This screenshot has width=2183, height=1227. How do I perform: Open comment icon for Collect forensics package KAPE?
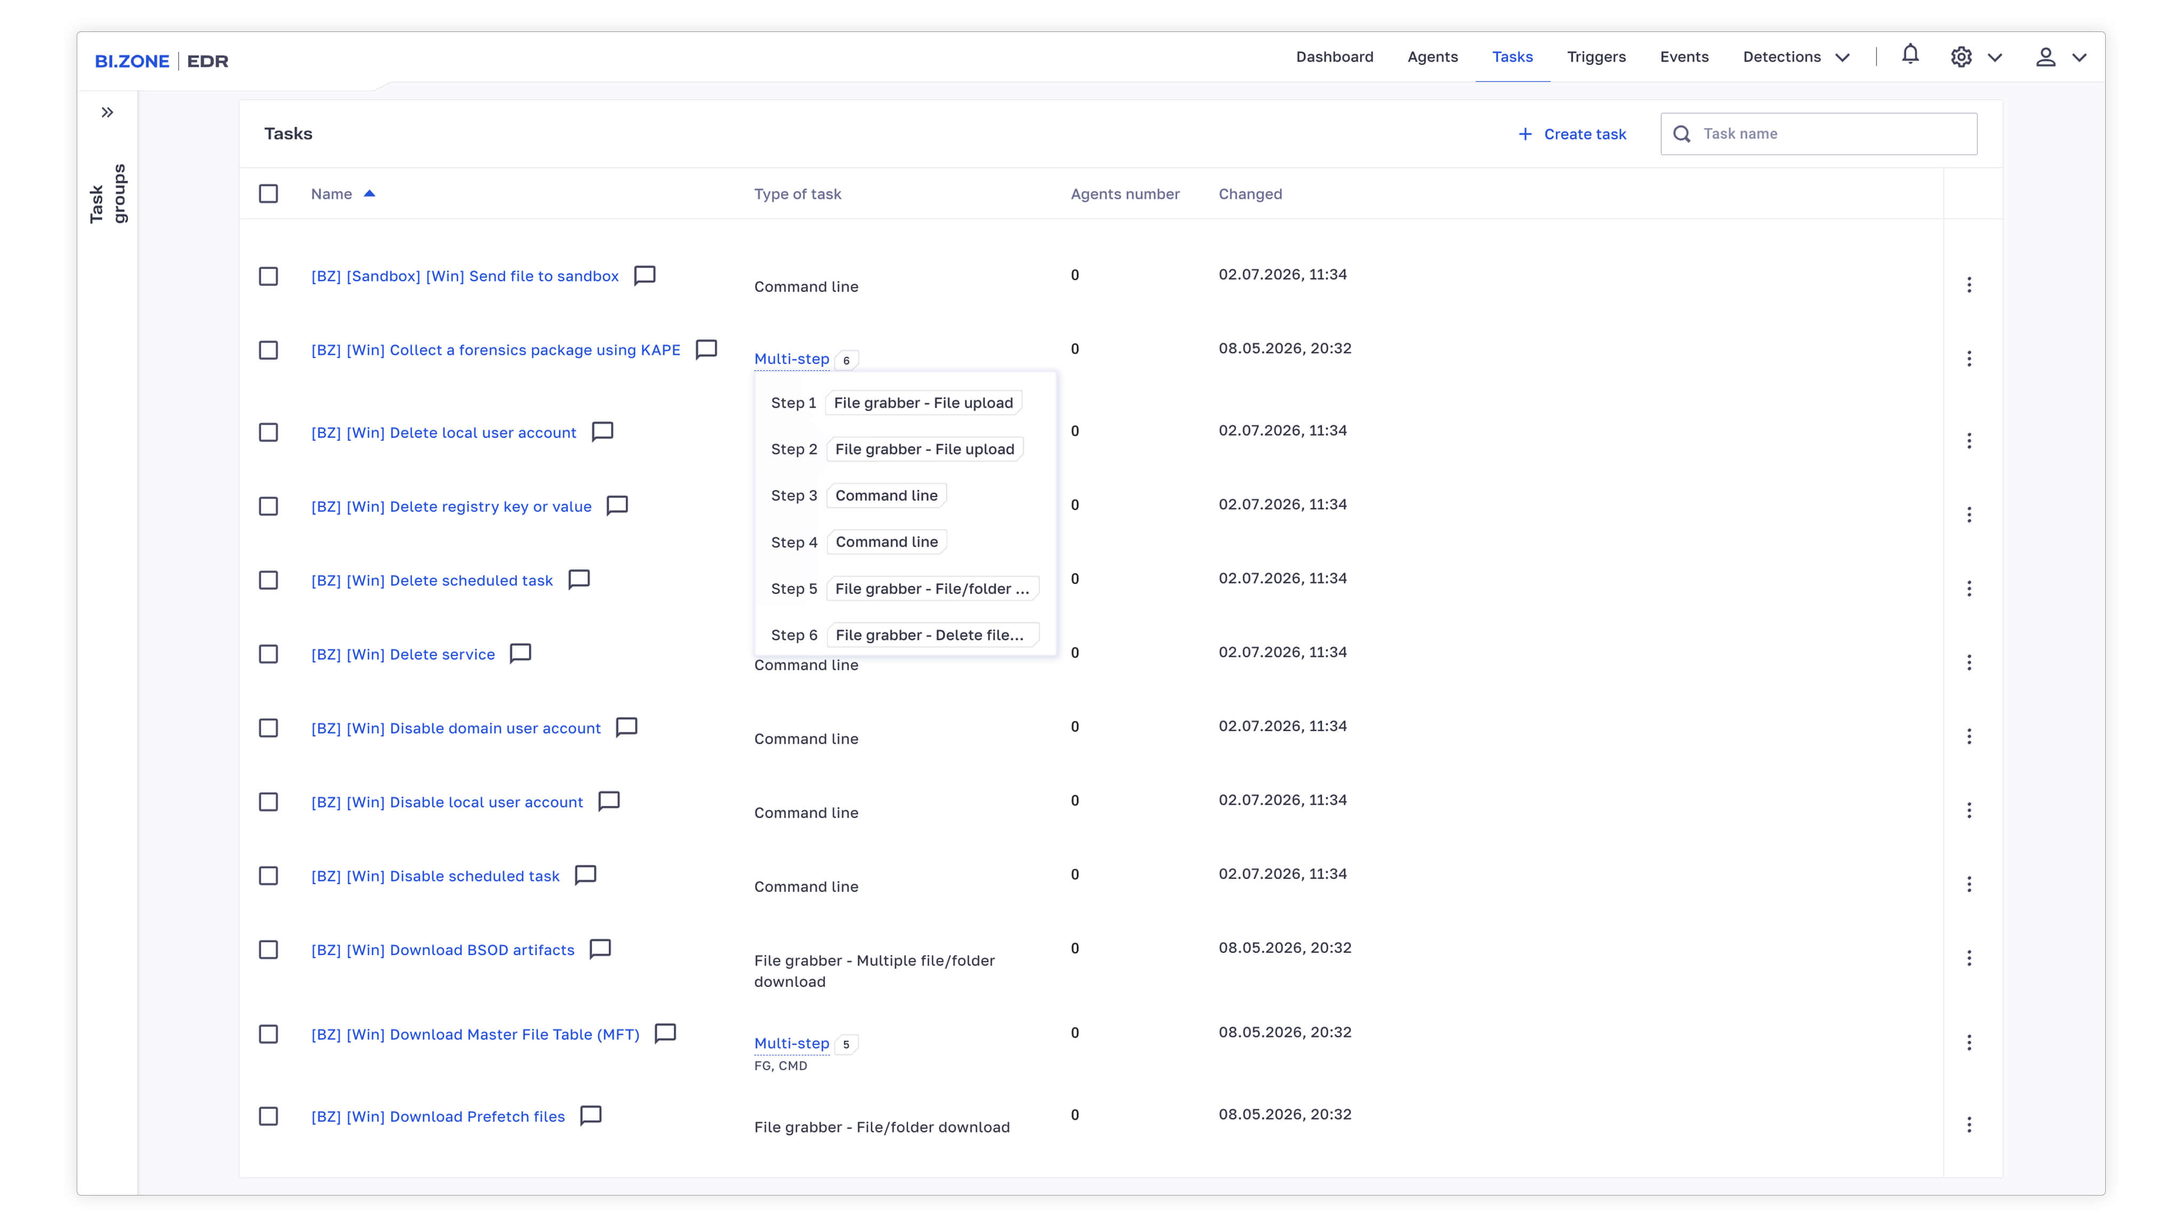click(x=706, y=349)
